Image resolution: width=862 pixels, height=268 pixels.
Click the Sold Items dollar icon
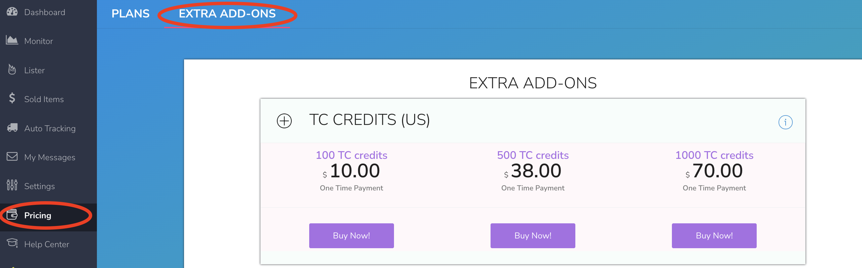click(11, 99)
